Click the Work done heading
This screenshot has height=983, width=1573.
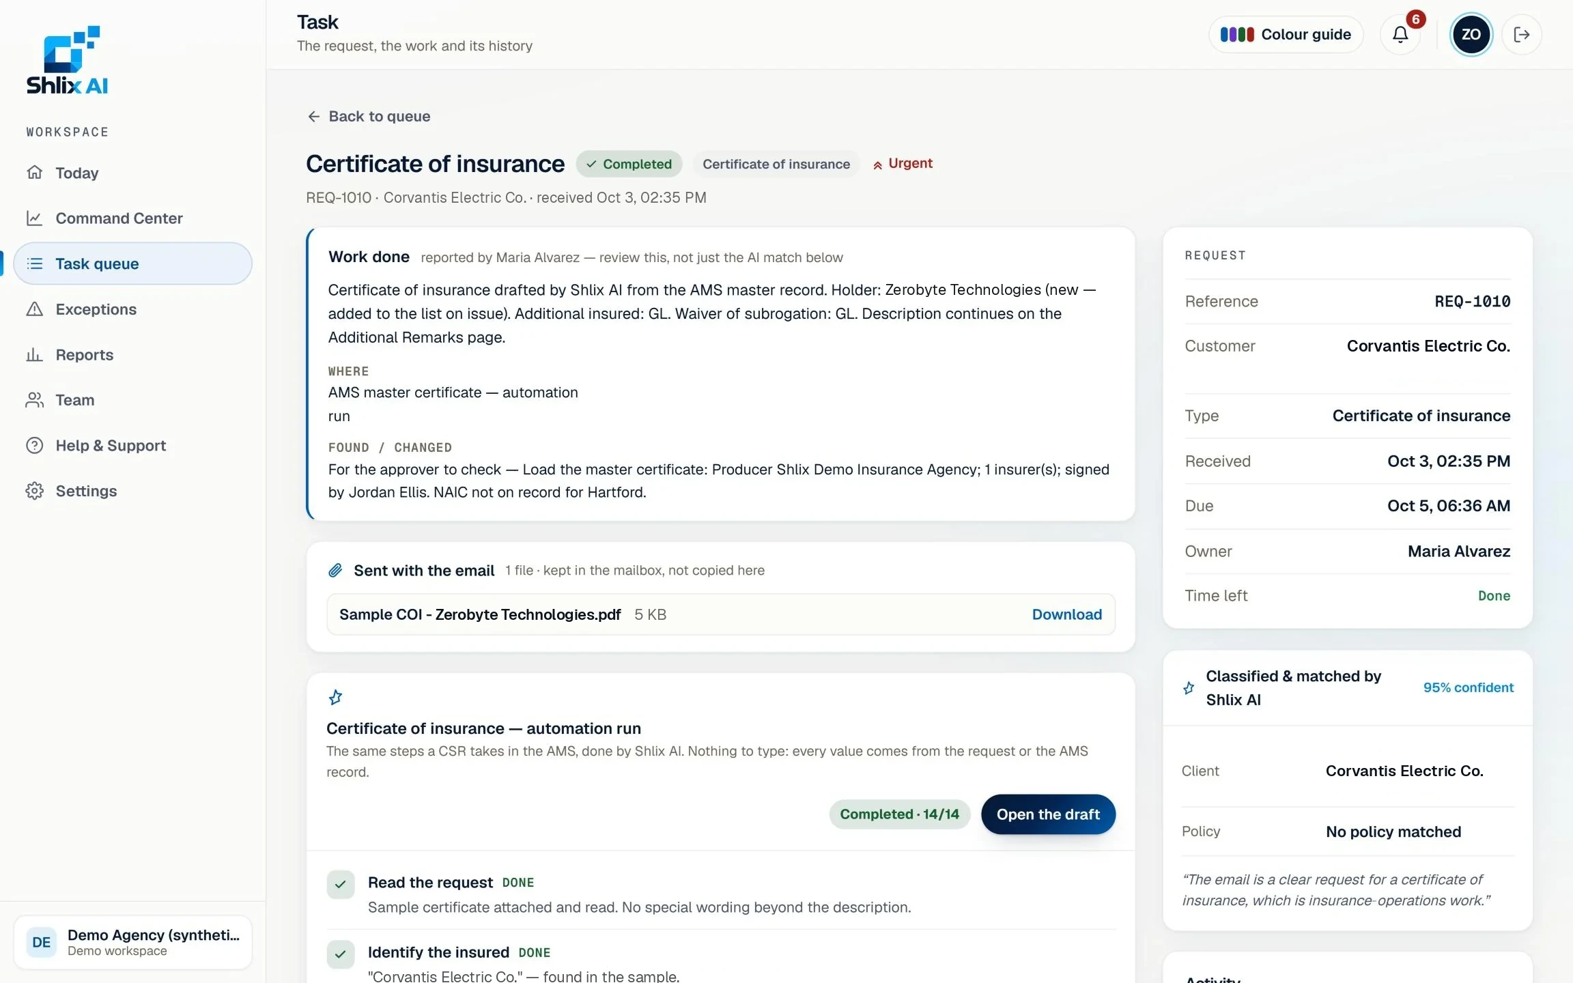(x=369, y=257)
